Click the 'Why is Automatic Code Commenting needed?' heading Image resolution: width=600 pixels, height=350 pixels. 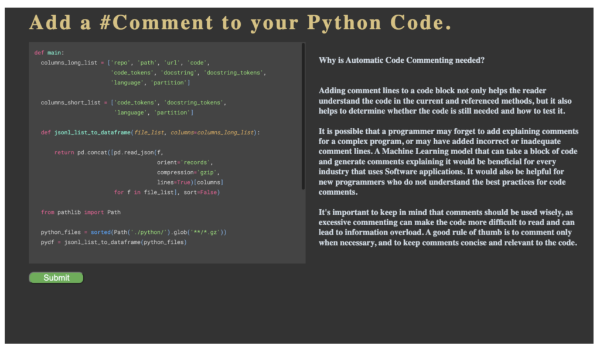tap(402, 60)
